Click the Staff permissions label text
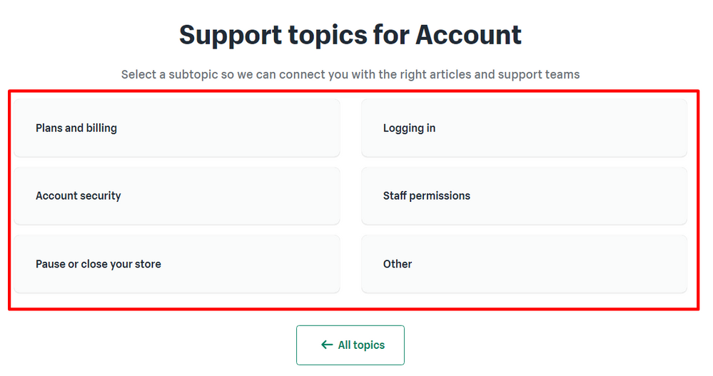The height and width of the screenshot is (376, 713). pos(427,196)
